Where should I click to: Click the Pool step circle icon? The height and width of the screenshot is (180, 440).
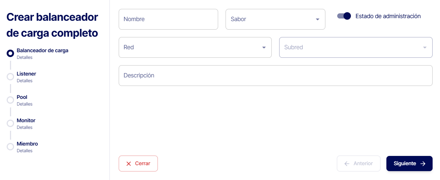click(10, 100)
